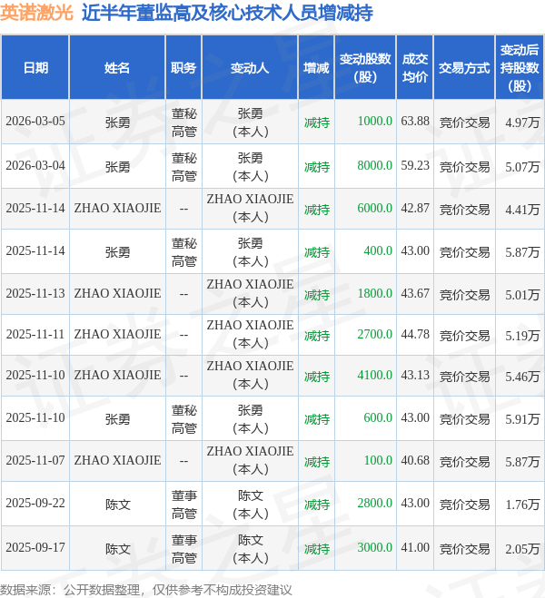This screenshot has height=598, width=545.
Task: Click the -- position cell in the 2025-11-07 row
Action: click(x=183, y=461)
